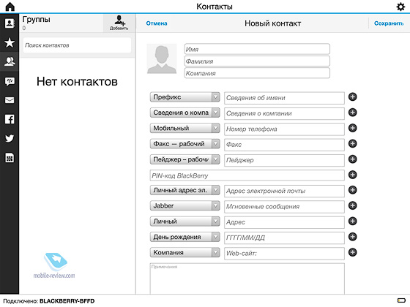Add another Пейджер field
This screenshot has height=307, width=410.
pos(352,159)
